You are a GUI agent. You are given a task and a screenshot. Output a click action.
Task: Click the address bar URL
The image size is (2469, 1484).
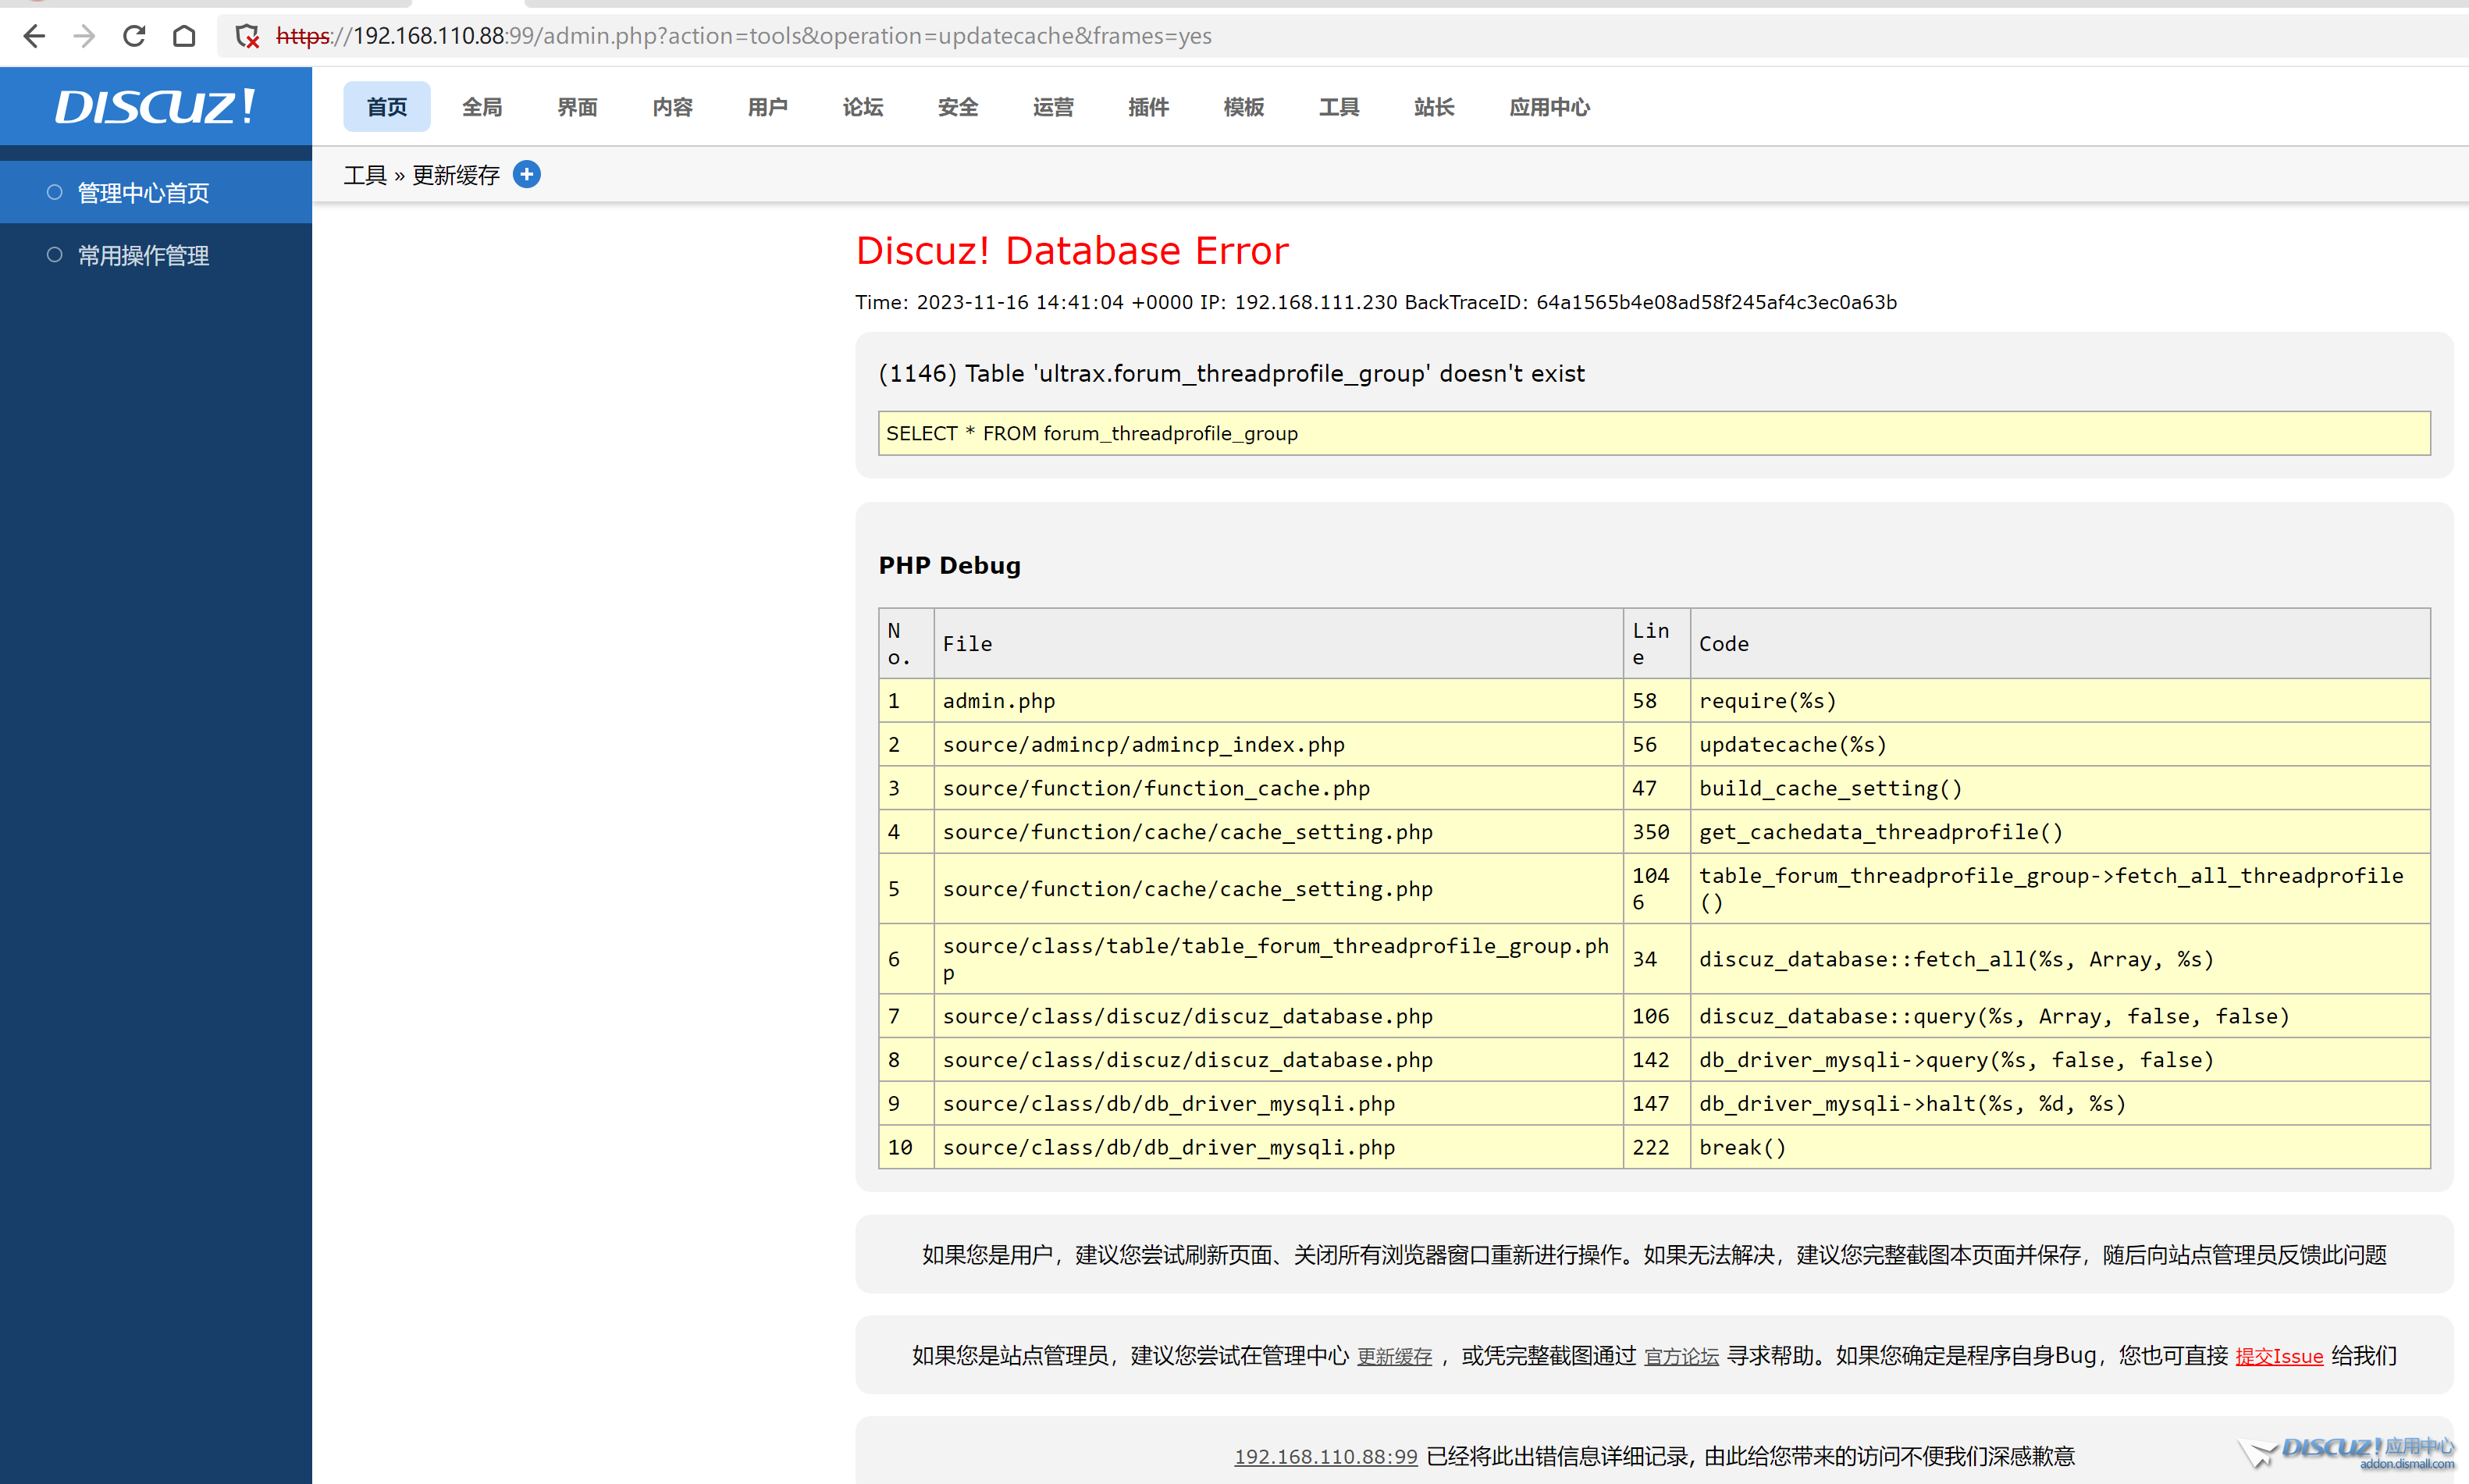744,36
